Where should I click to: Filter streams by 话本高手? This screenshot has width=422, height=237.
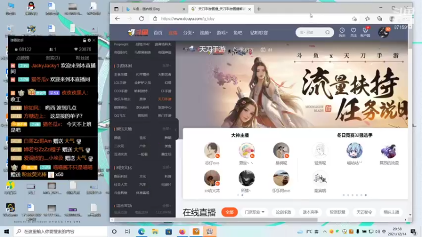pyautogui.click(x=310, y=212)
